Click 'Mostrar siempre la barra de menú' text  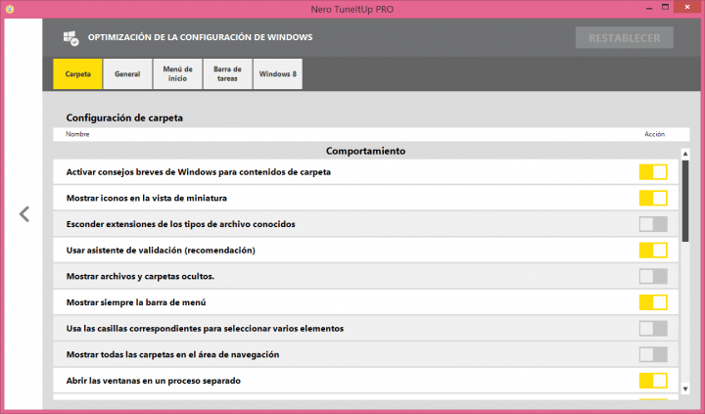click(x=136, y=302)
